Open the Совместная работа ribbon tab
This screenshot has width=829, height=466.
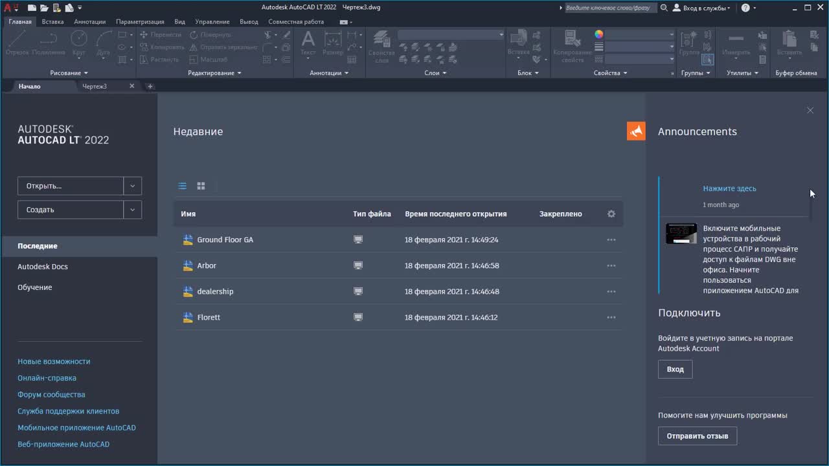click(296, 21)
